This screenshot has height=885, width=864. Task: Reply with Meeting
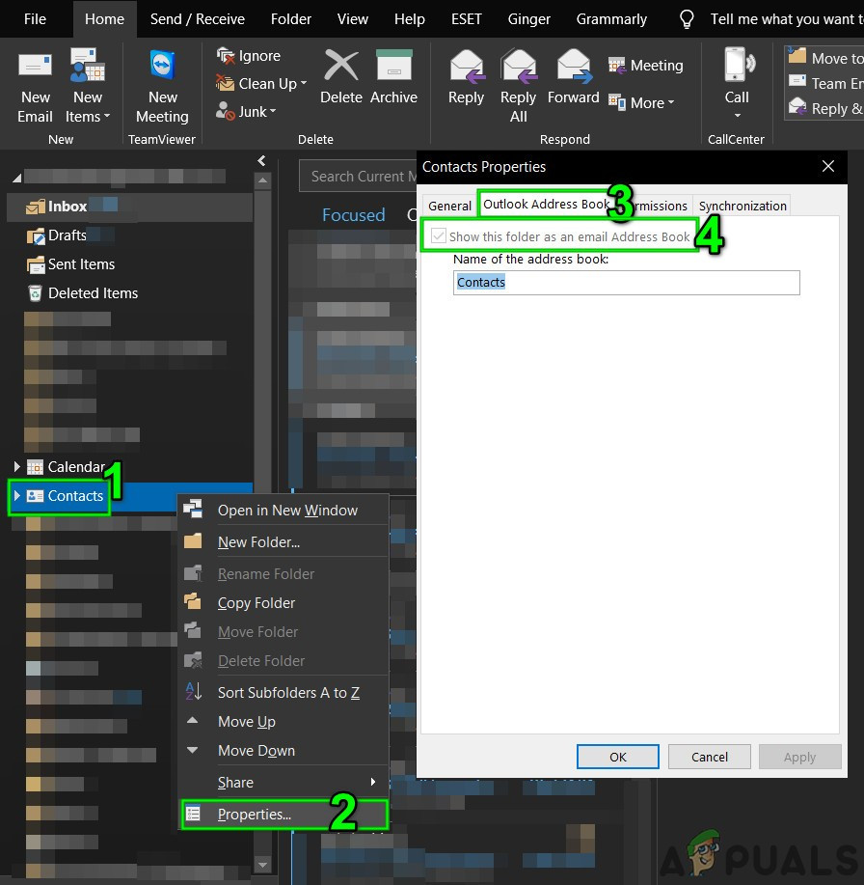point(646,66)
